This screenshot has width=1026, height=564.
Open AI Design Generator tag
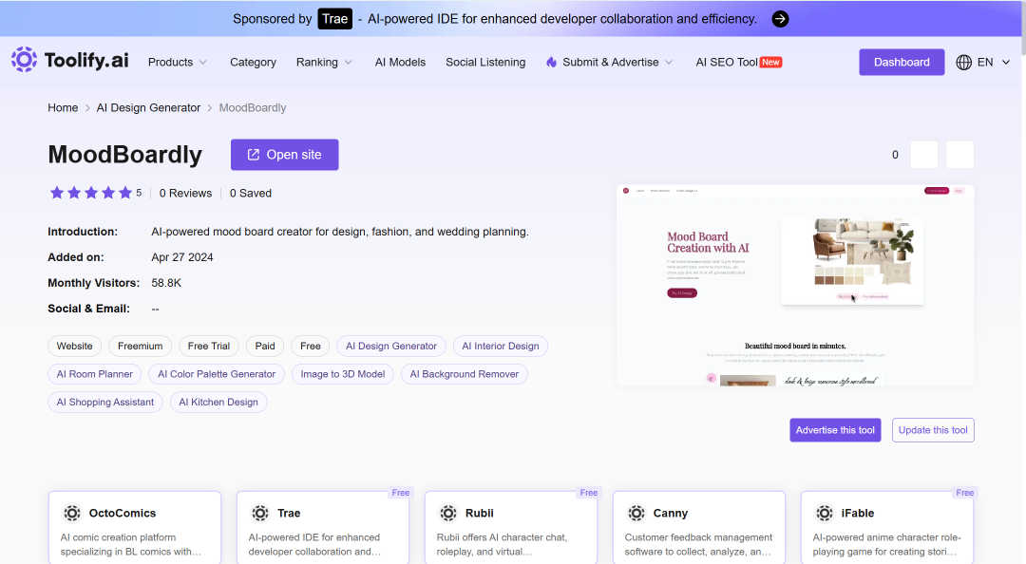(391, 347)
